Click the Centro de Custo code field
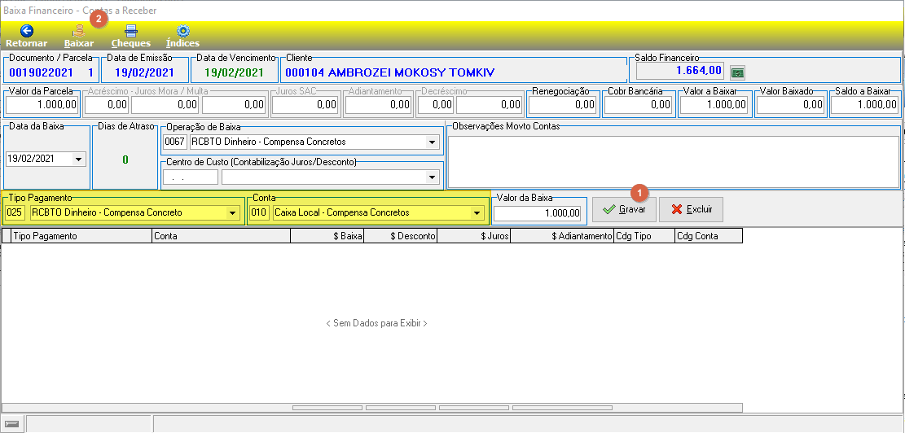905x433 pixels. tap(191, 177)
